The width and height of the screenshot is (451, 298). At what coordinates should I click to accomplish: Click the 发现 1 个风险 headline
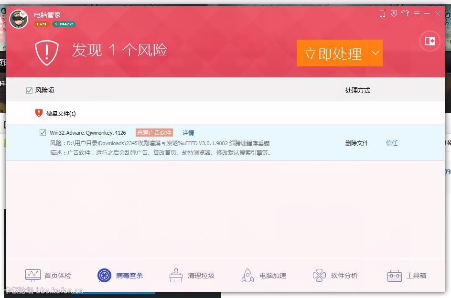pos(119,50)
